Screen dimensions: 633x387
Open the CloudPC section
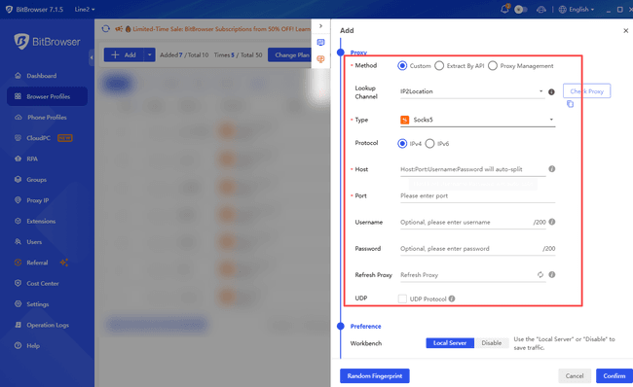(44, 138)
